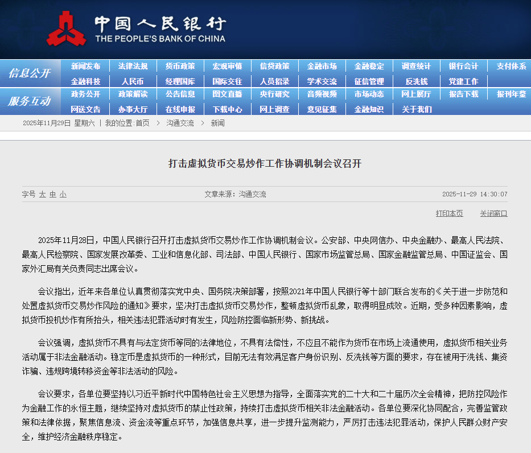Viewport: 531px width, 453px height.
Task: Click the People's Bank of China logo
Action: point(69,27)
